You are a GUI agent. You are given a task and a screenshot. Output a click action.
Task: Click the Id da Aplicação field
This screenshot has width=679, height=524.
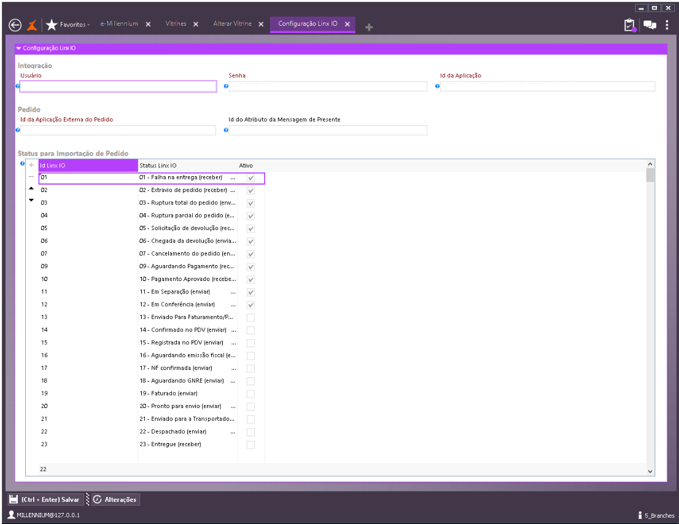point(548,86)
